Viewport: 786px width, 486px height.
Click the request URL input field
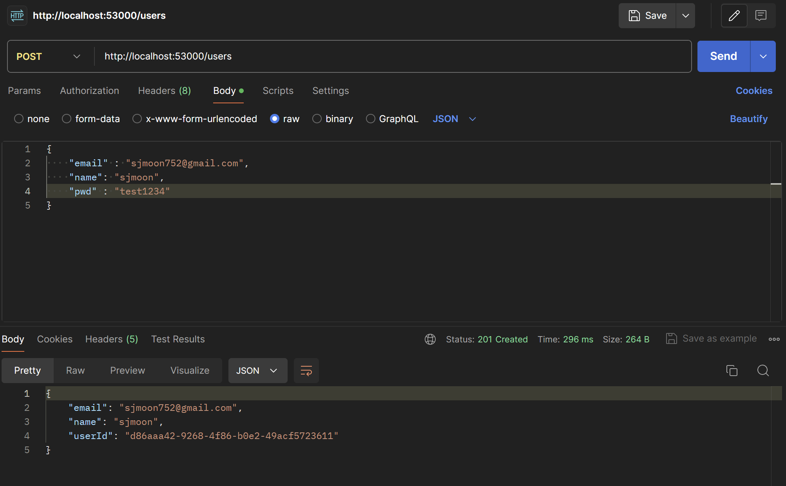tap(392, 56)
